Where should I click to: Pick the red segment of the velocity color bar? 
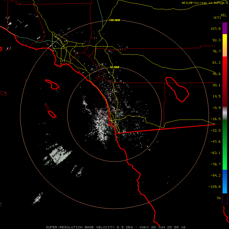pos(225,81)
